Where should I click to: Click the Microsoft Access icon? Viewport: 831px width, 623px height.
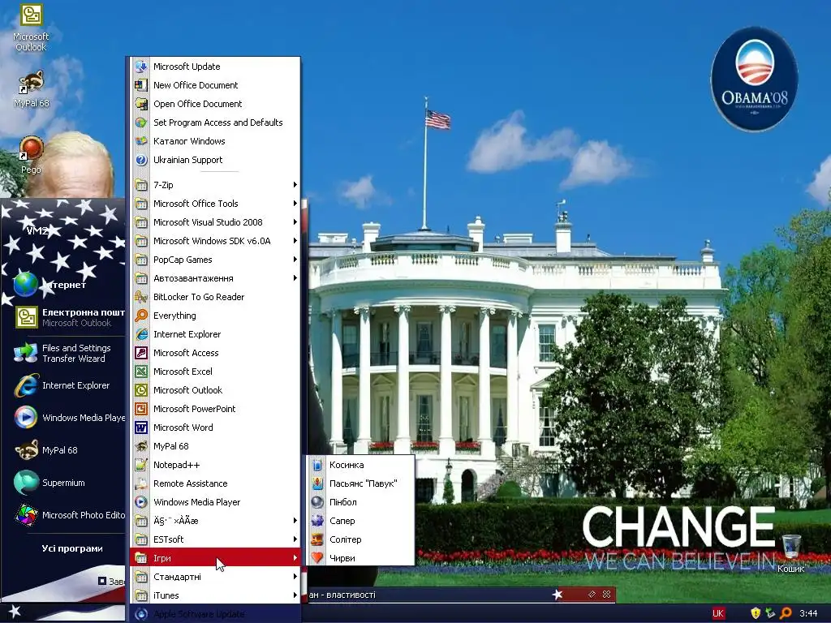(x=141, y=353)
